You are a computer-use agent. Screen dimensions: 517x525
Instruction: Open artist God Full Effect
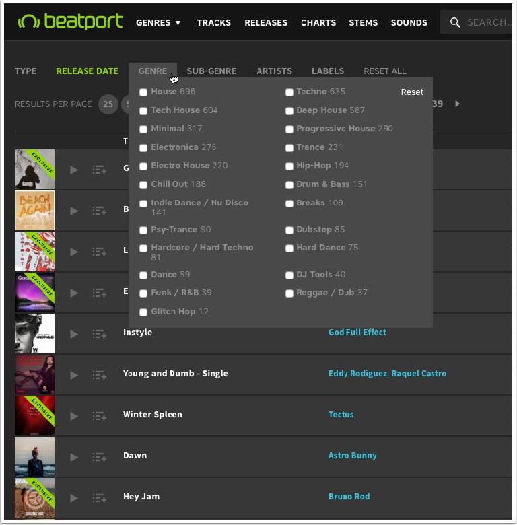[x=357, y=332]
